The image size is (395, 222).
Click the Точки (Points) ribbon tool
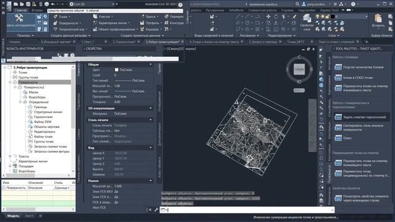pos(61,17)
